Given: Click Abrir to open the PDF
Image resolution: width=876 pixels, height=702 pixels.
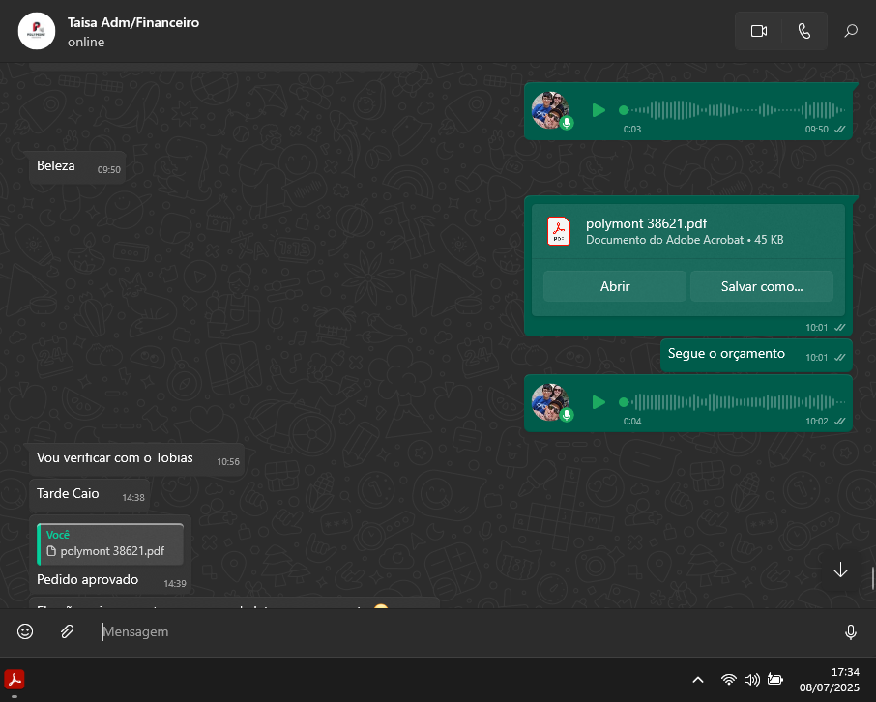Looking at the screenshot, I should coord(615,286).
